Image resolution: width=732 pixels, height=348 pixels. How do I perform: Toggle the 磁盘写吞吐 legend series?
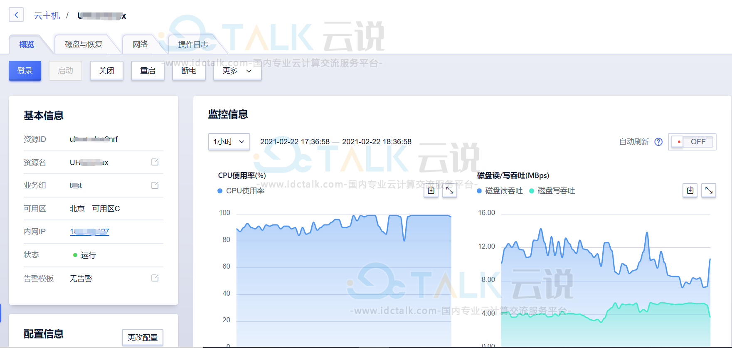tap(552, 191)
